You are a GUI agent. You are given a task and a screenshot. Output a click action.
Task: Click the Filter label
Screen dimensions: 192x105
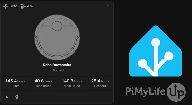click(x=15, y=86)
